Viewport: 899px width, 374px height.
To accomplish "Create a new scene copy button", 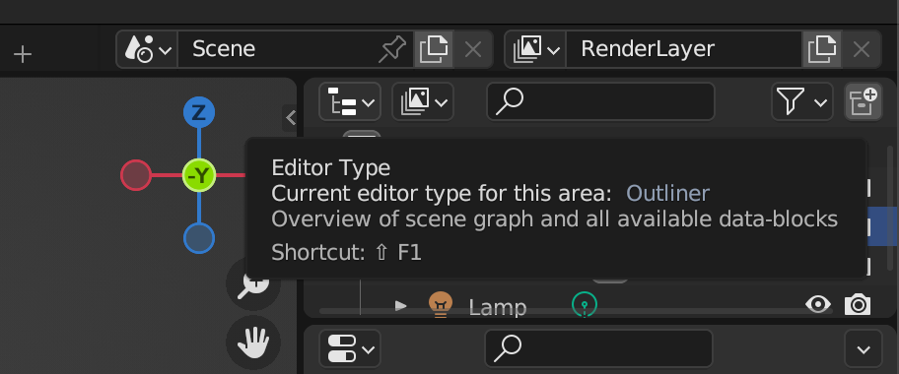I will [434, 49].
